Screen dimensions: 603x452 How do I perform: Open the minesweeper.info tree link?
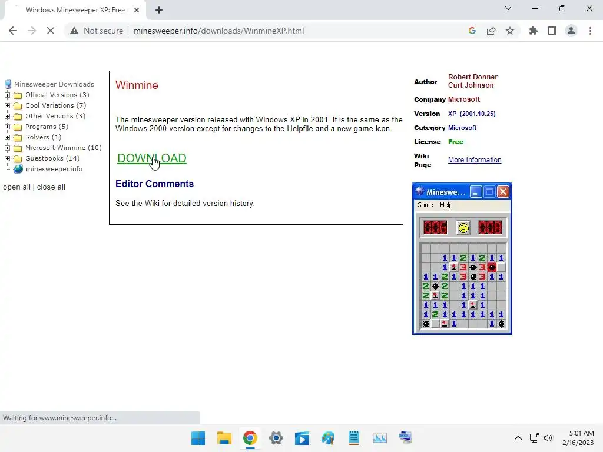point(54,169)
